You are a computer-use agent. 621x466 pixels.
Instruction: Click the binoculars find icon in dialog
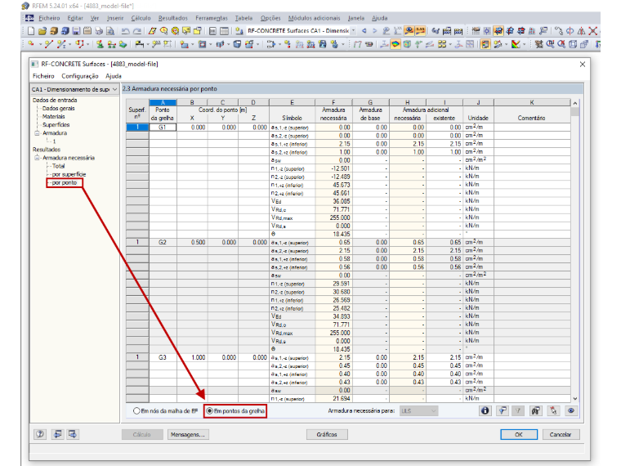535,410
